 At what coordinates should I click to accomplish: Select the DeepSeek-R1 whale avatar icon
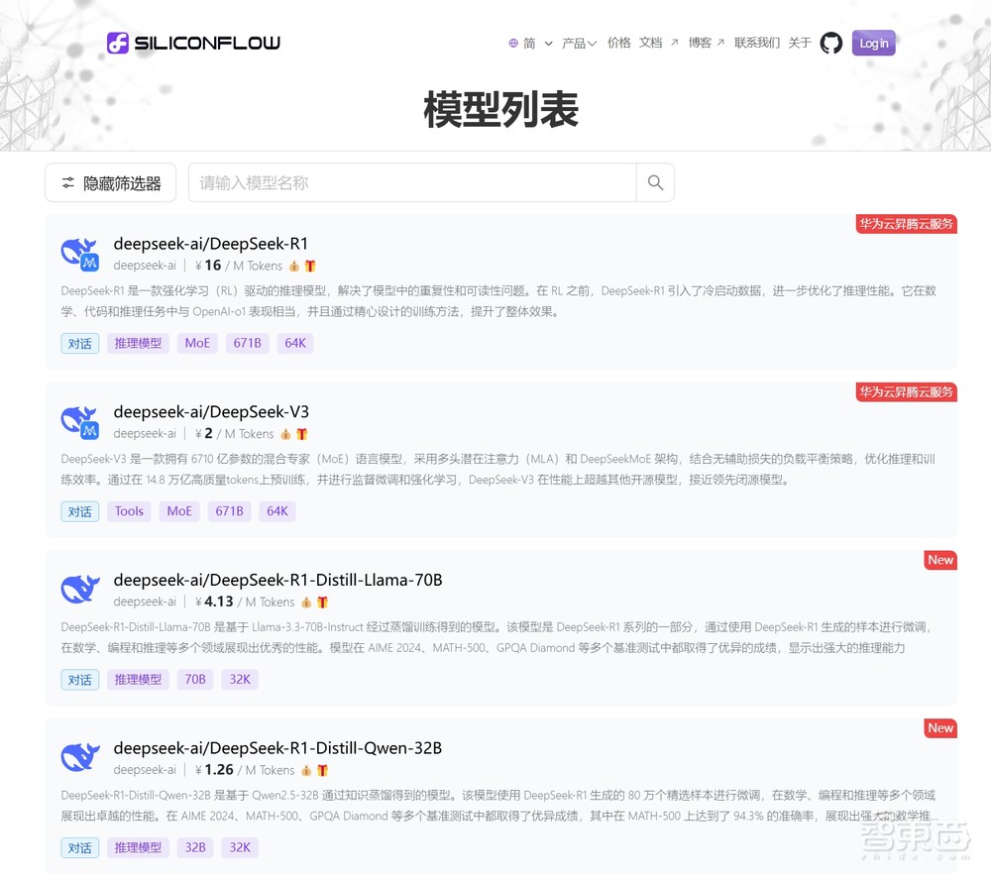[x=79, y=254]
